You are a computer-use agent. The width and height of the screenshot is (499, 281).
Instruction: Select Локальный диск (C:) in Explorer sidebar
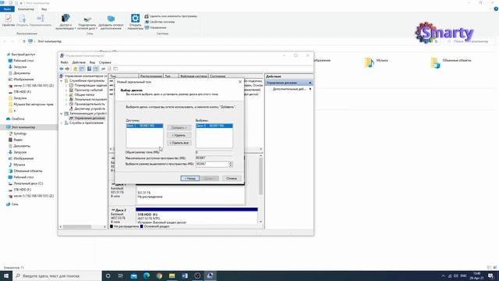[x=26, y=183]
